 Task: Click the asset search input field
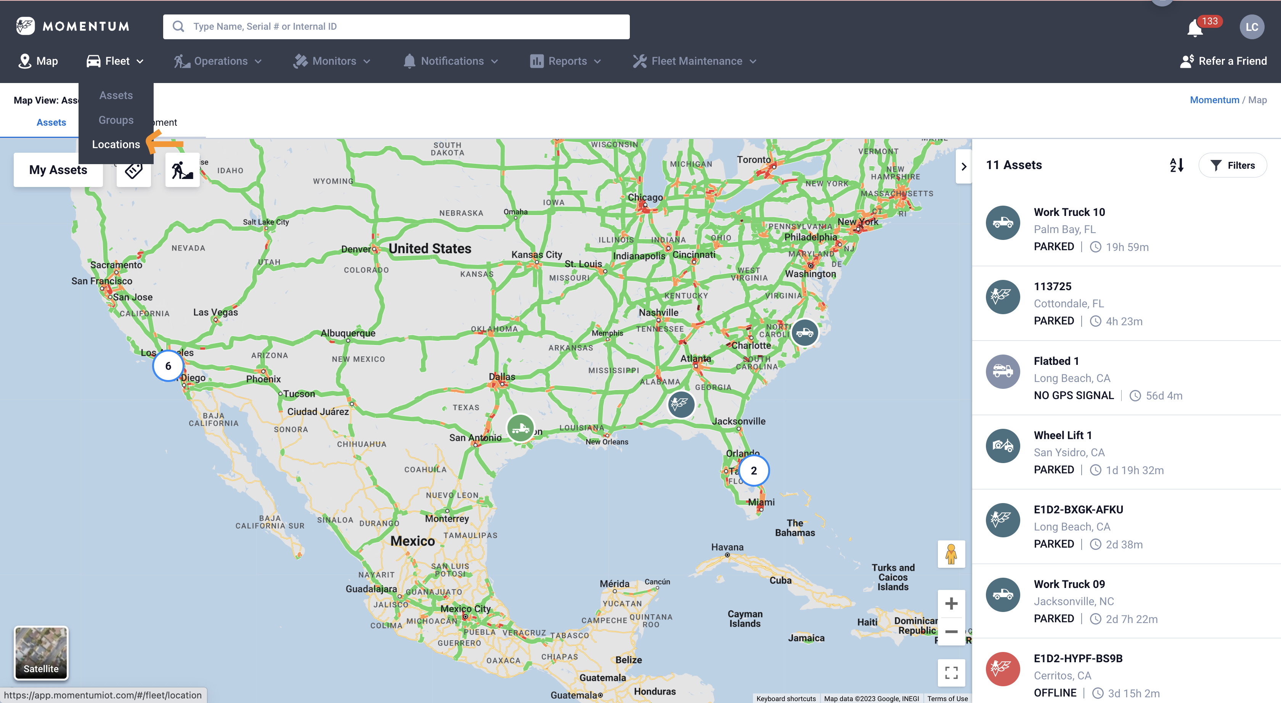click(x=396, y=27)
